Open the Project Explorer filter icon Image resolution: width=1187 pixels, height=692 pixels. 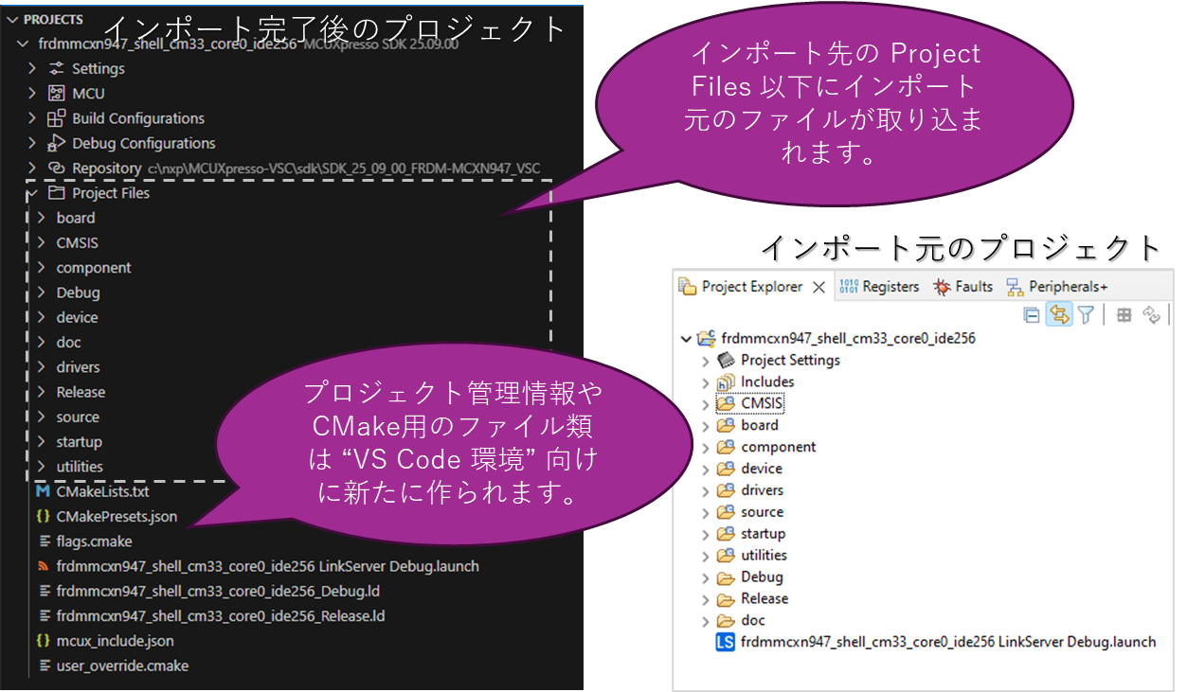pyautogui.click(x=1087, y=315)
